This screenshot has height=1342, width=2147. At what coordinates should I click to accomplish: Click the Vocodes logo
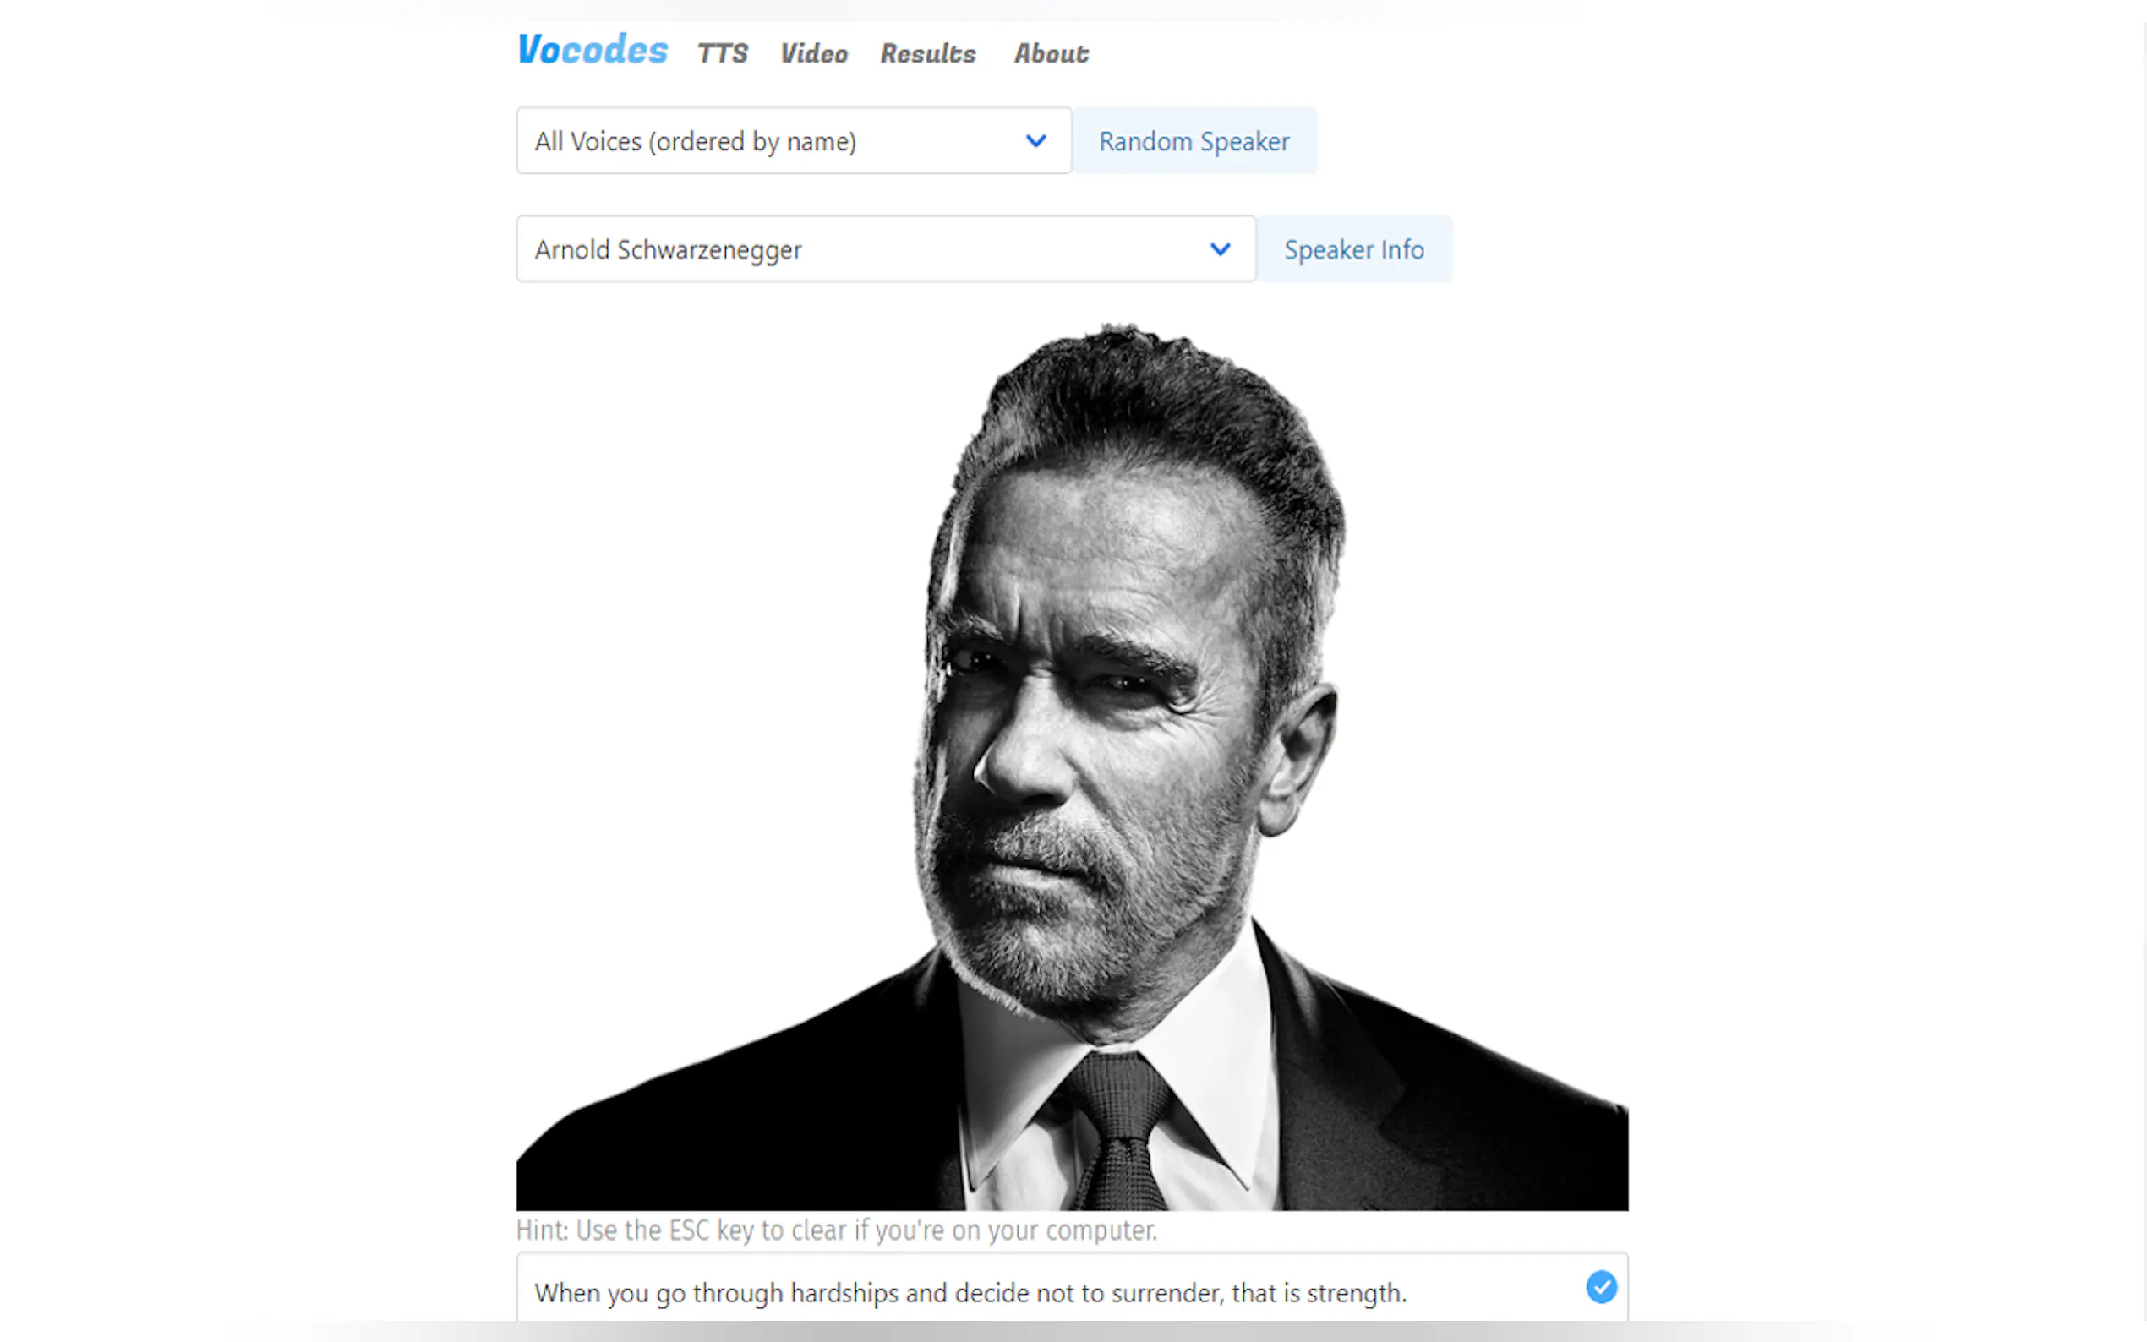[x=592, y=50]
